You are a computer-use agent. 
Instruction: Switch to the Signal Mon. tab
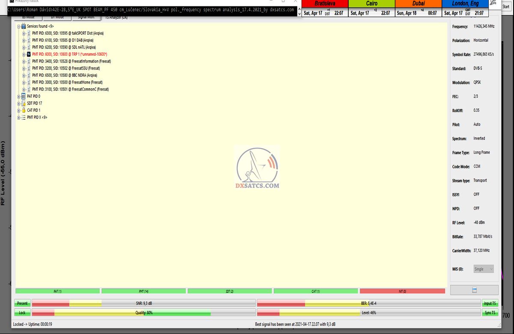[x=86, y=18]
